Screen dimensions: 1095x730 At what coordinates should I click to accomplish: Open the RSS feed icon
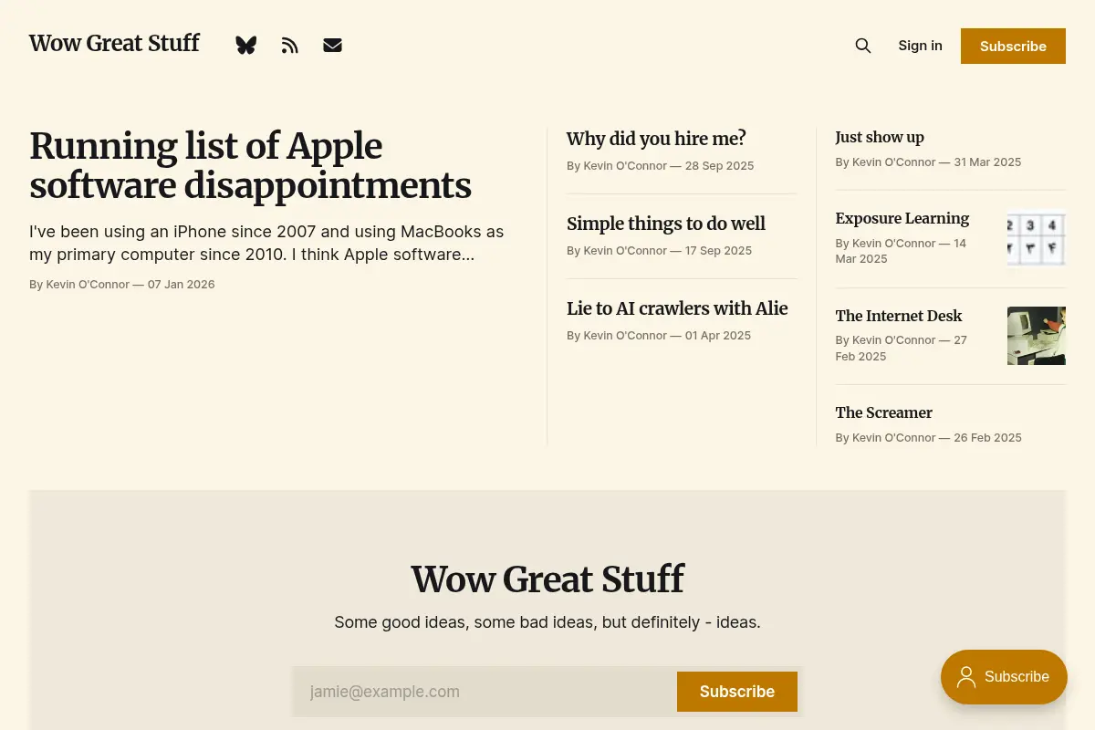point(290,46)
